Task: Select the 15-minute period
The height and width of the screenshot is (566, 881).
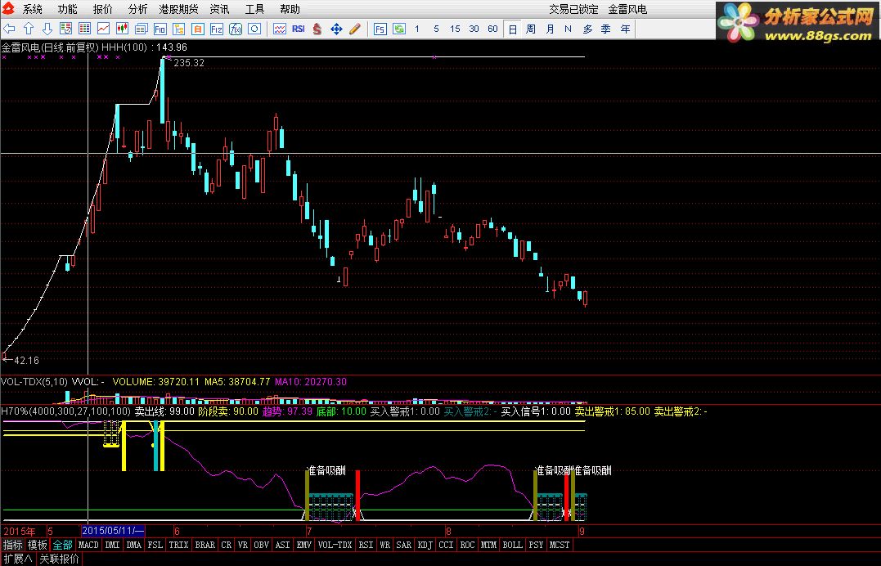Action: pyautogui.click(x=455, y=29)
